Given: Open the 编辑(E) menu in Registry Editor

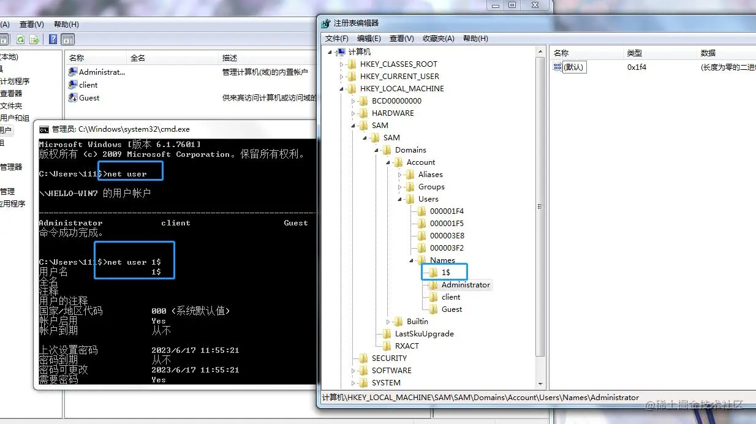Looking at the screenshot, I should pyautogui.click(x=369, y=39).
